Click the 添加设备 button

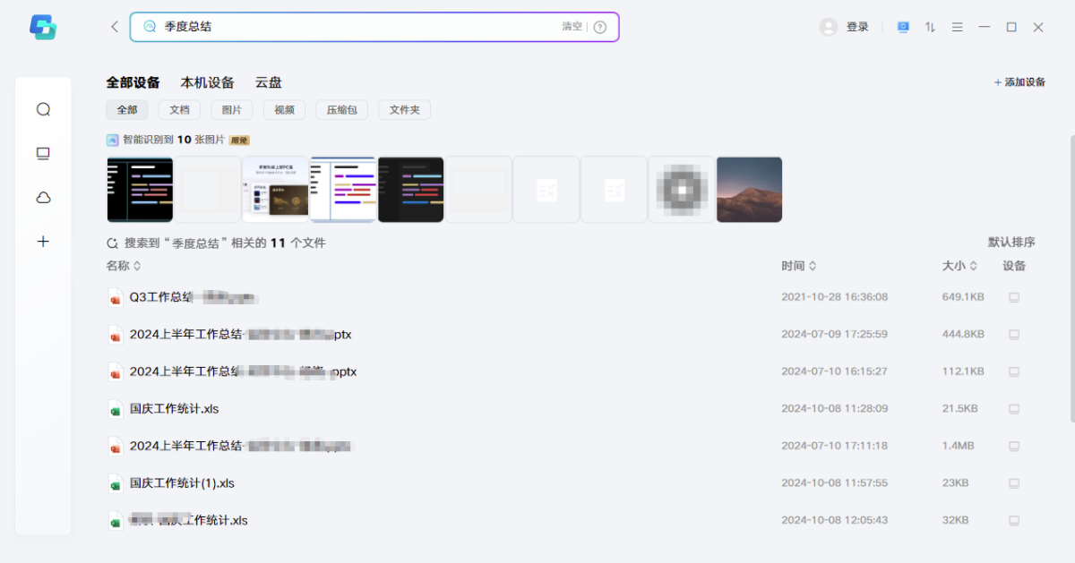tap(1019, 82)
